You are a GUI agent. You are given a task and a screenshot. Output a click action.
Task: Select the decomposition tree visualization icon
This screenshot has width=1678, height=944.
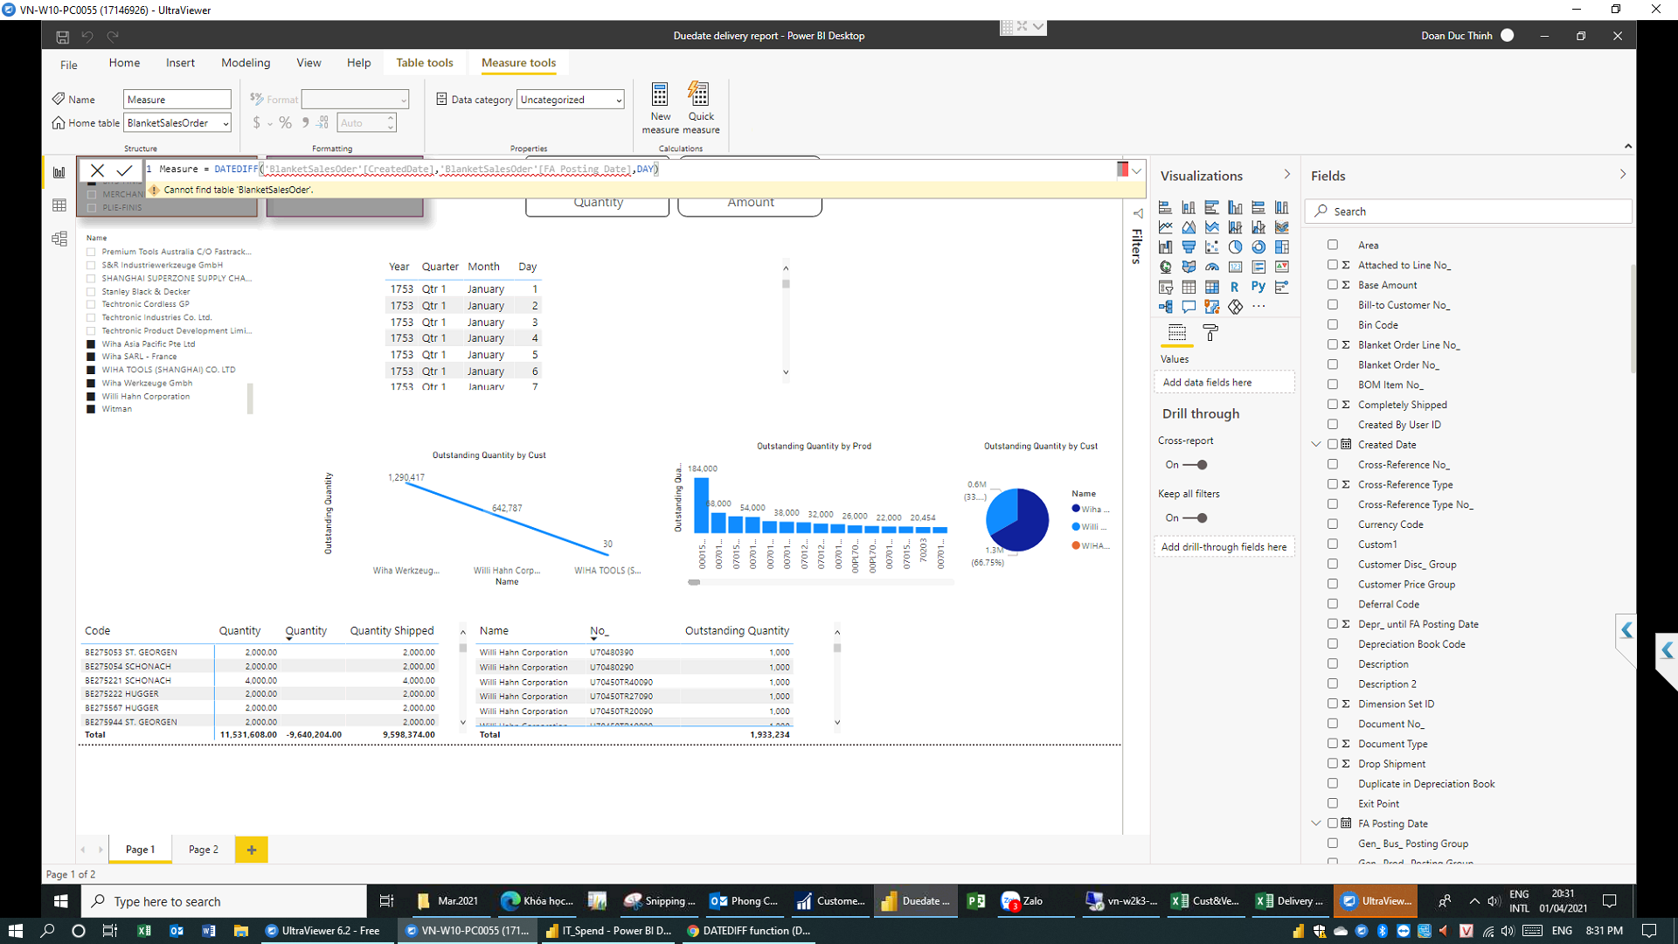click(1166, 307)
